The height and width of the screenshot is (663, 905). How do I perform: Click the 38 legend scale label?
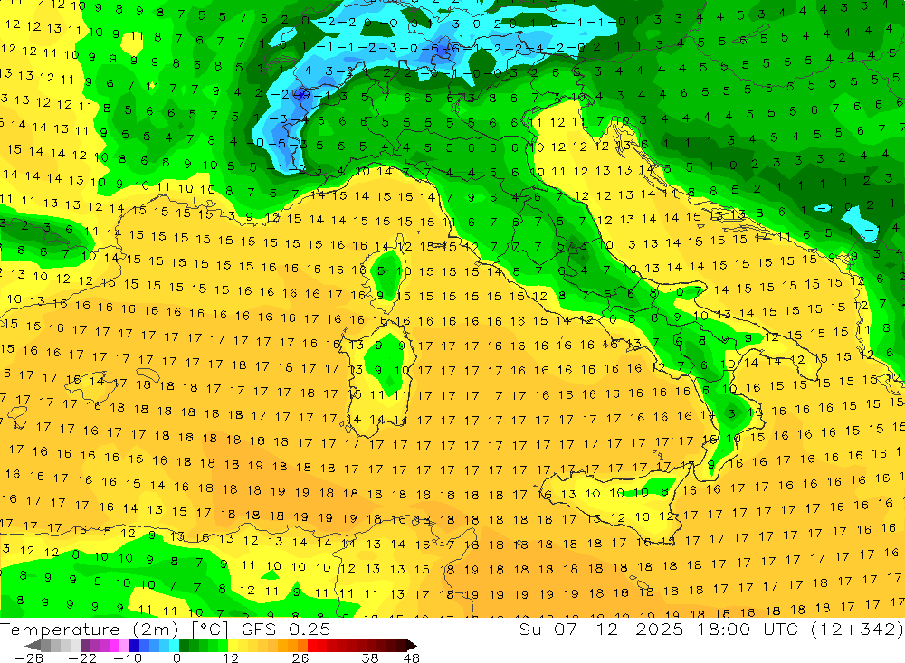point(369,658)
